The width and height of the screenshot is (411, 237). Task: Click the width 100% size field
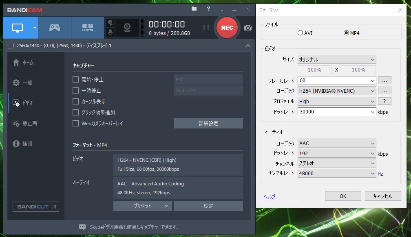[x=314, y=70]
